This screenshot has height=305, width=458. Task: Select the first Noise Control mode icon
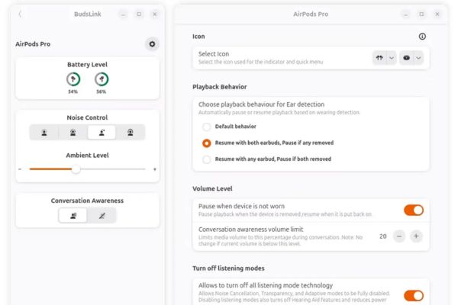[44, 133]
